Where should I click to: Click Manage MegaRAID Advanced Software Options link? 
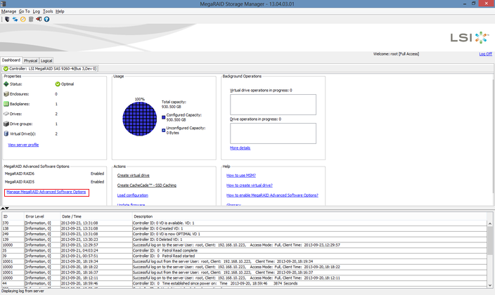46,192
